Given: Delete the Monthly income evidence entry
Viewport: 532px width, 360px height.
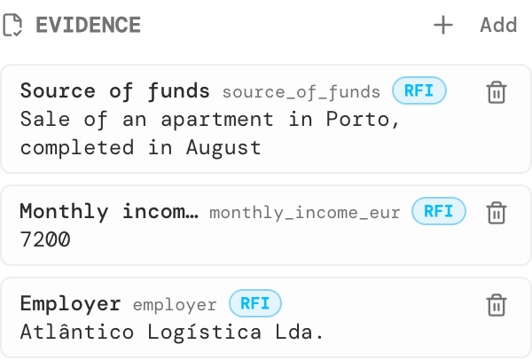Looking at the screenshot, I should click(x=497, y=213).
